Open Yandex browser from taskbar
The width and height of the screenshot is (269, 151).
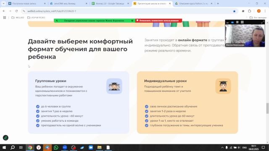coord(39,148)
